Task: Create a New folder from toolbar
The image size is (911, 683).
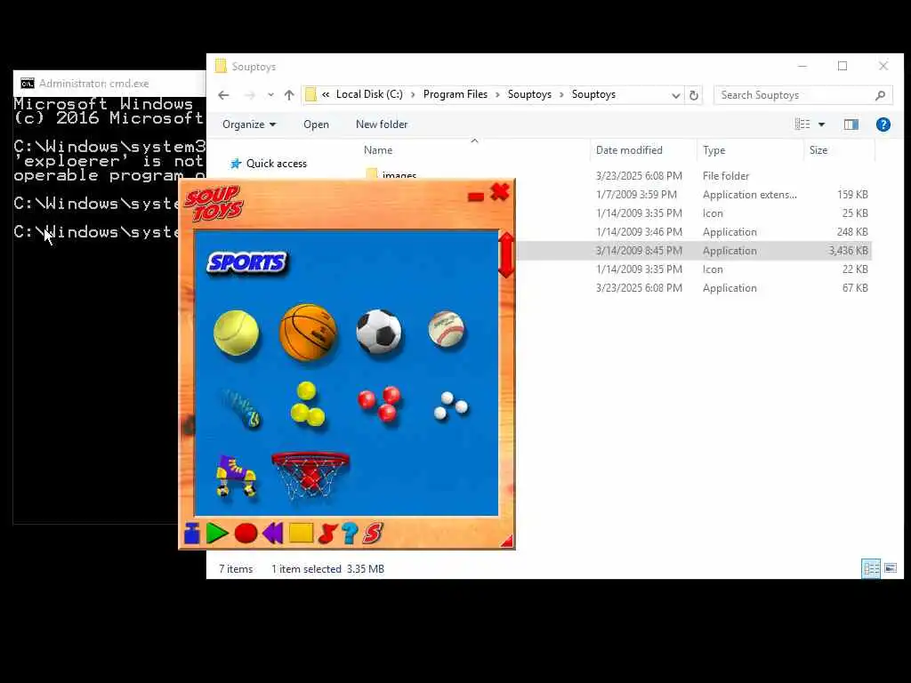Action: point(382,125)
